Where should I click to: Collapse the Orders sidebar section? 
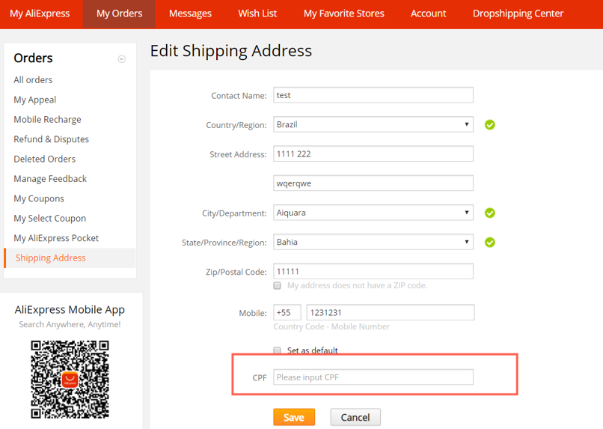[121, 59]
